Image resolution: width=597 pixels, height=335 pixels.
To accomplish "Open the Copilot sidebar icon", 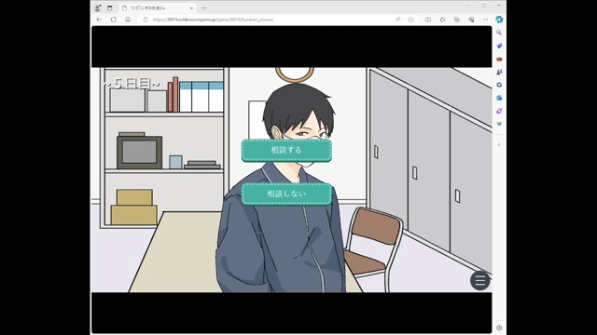I will pos(499,20).
